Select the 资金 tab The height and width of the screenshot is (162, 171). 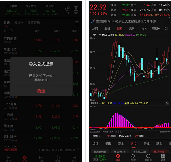tap(121, 144)
